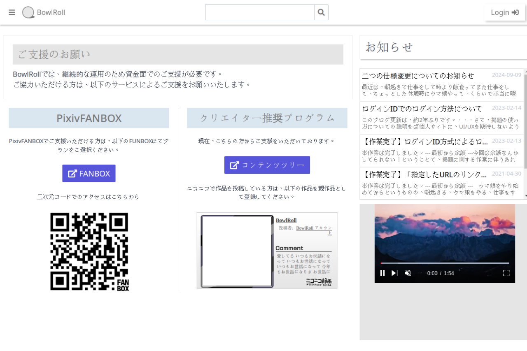Click the 2024-09-09 news date
Viewport: 527px width, 351px height.
click(x=506, y=75)
